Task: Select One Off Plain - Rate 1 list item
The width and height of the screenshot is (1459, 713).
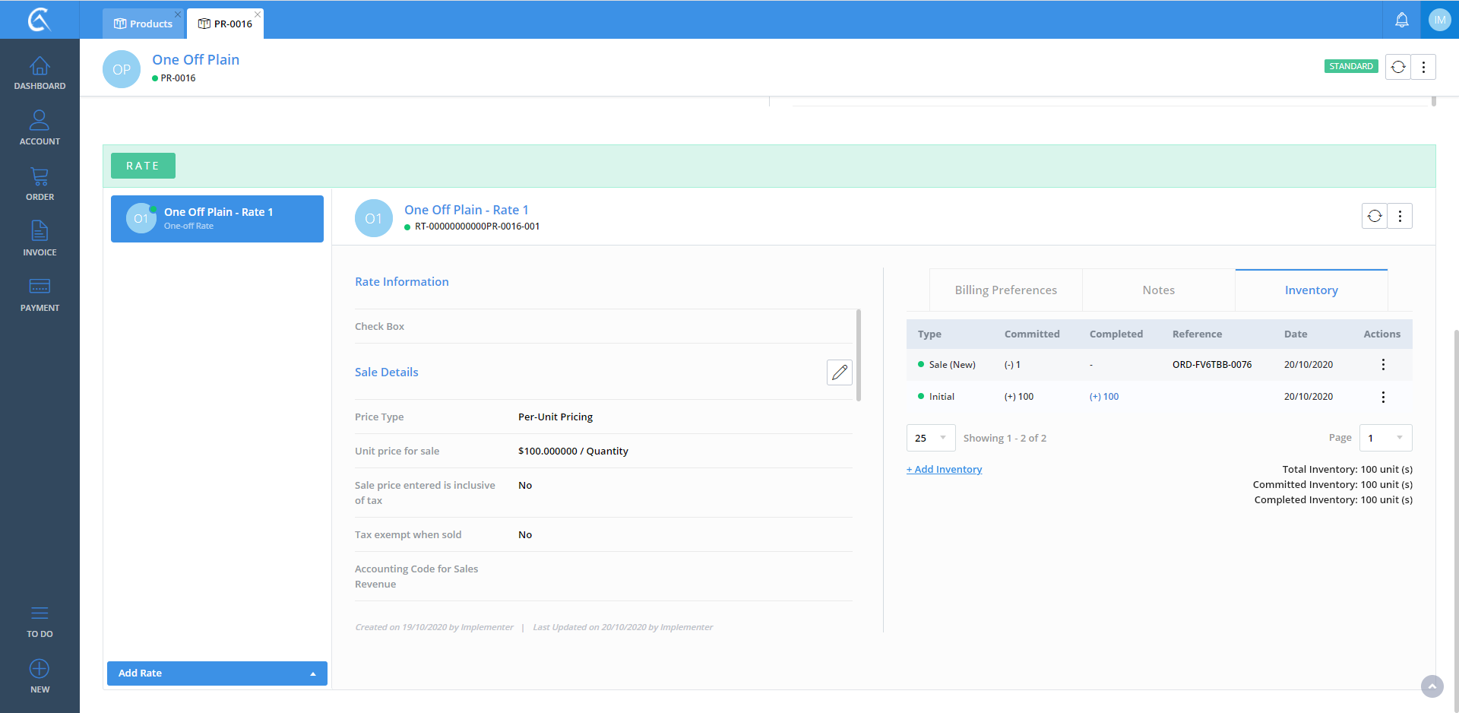Action: click(x=217, y=219)
